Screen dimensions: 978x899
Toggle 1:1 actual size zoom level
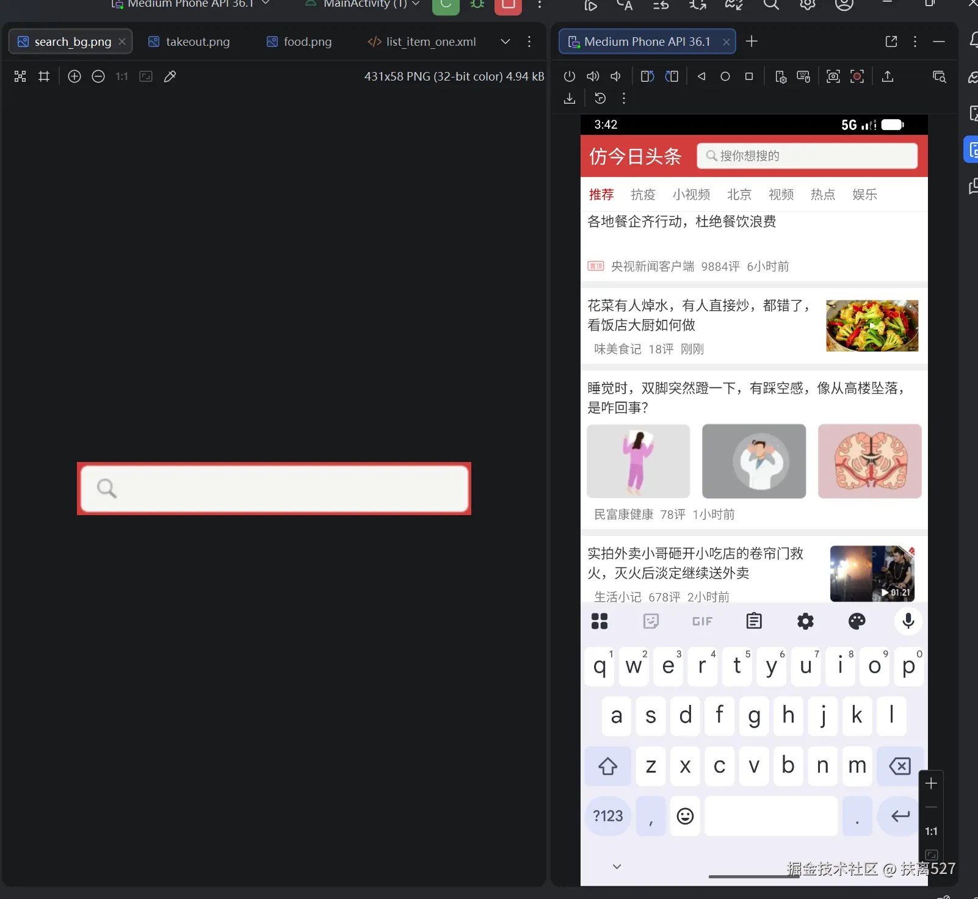121,76
